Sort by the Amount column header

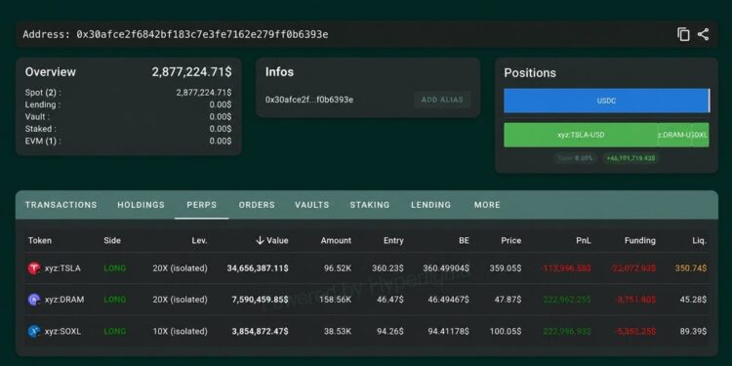[336, 241]
